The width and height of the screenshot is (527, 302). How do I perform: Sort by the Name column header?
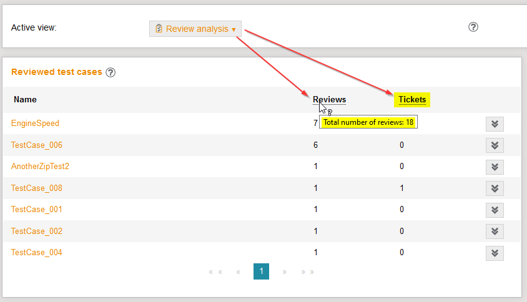25,99
